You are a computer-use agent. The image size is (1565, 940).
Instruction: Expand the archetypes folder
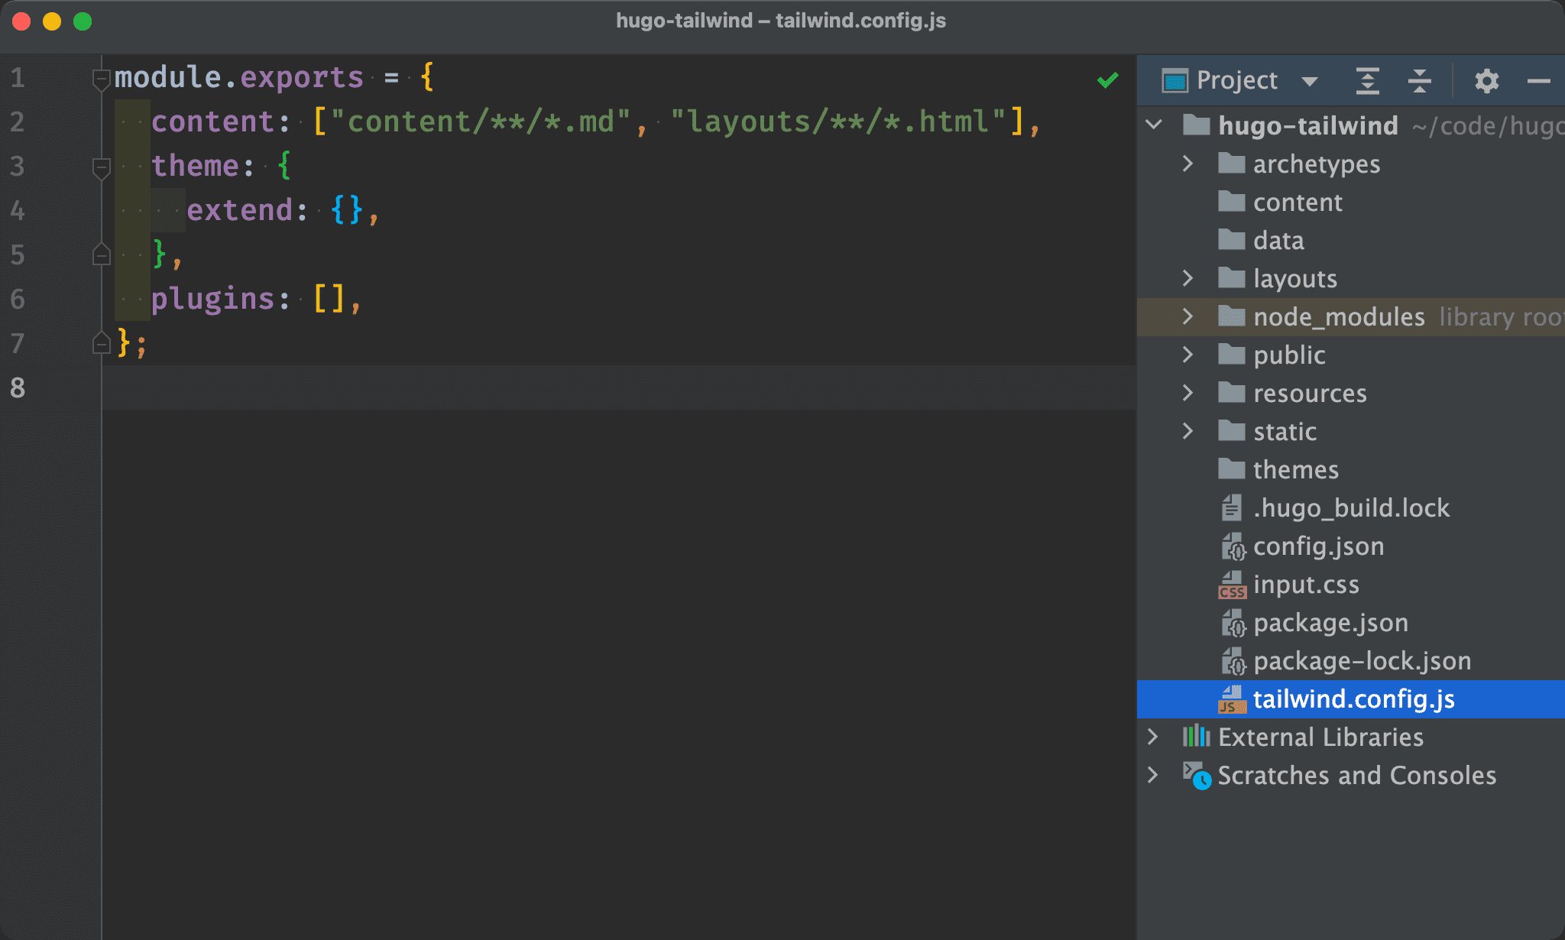coord(1188,163)
